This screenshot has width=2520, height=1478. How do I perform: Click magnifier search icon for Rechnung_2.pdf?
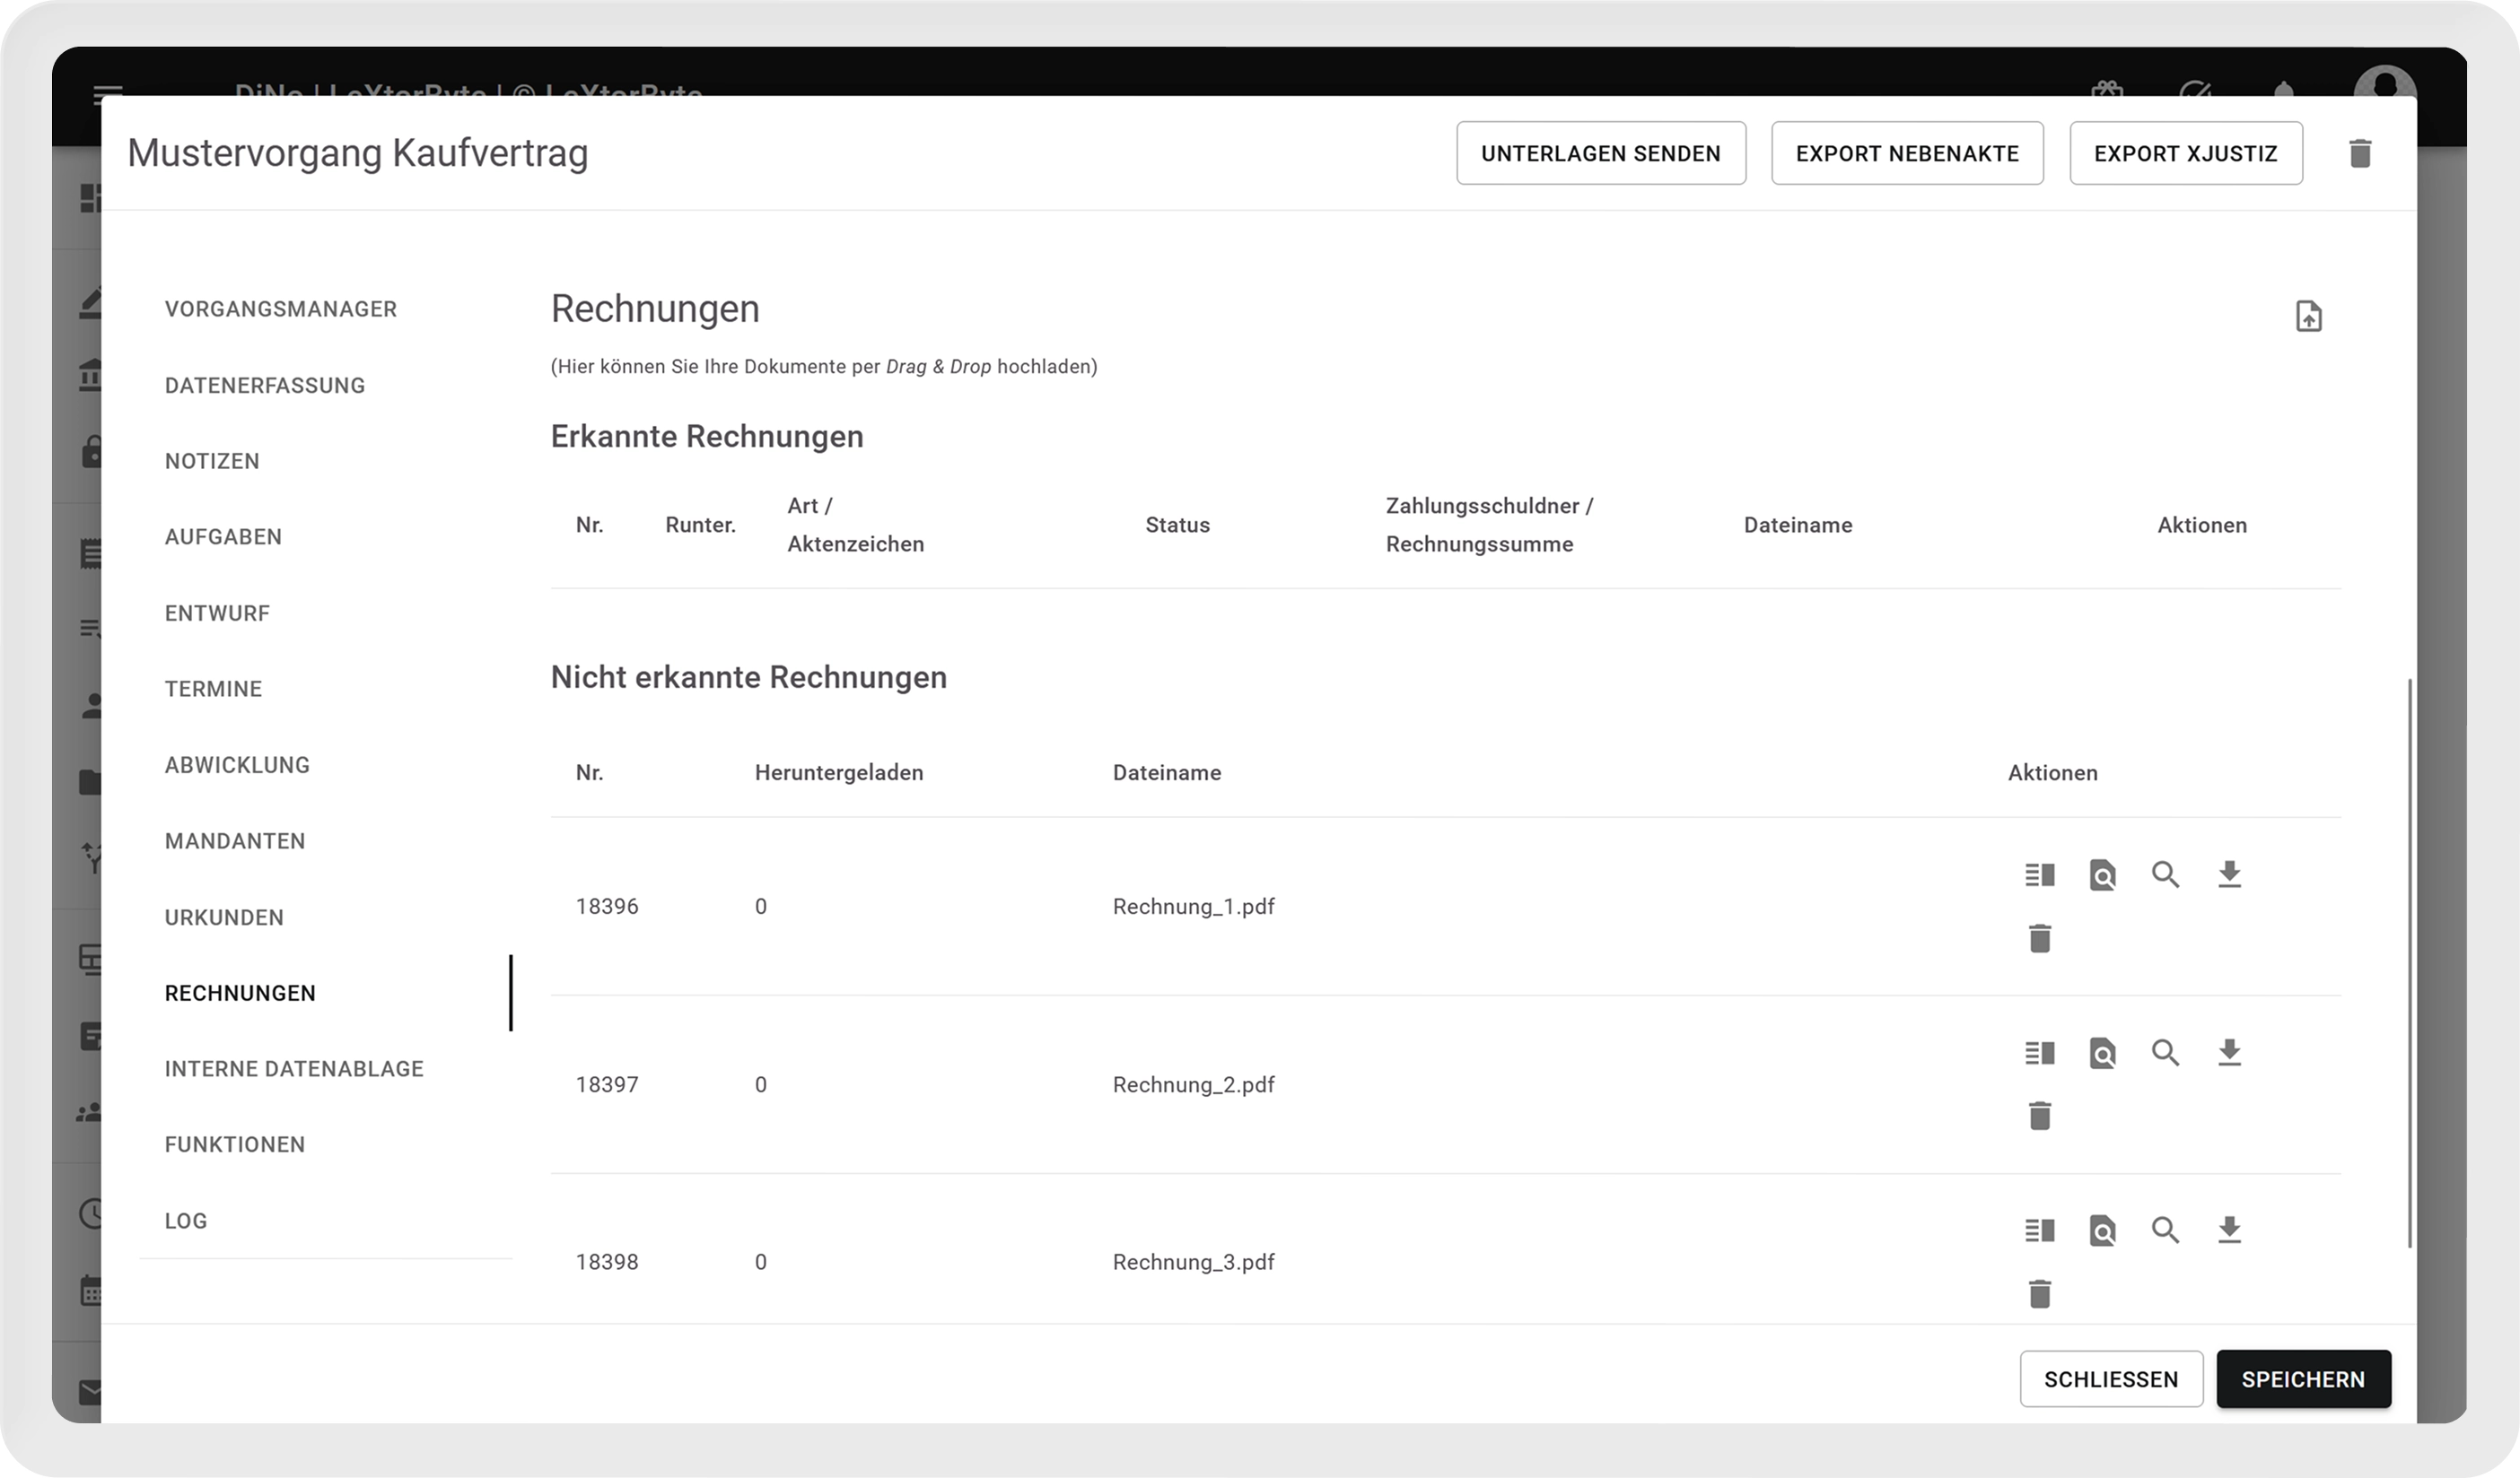pos(2165,1052)
